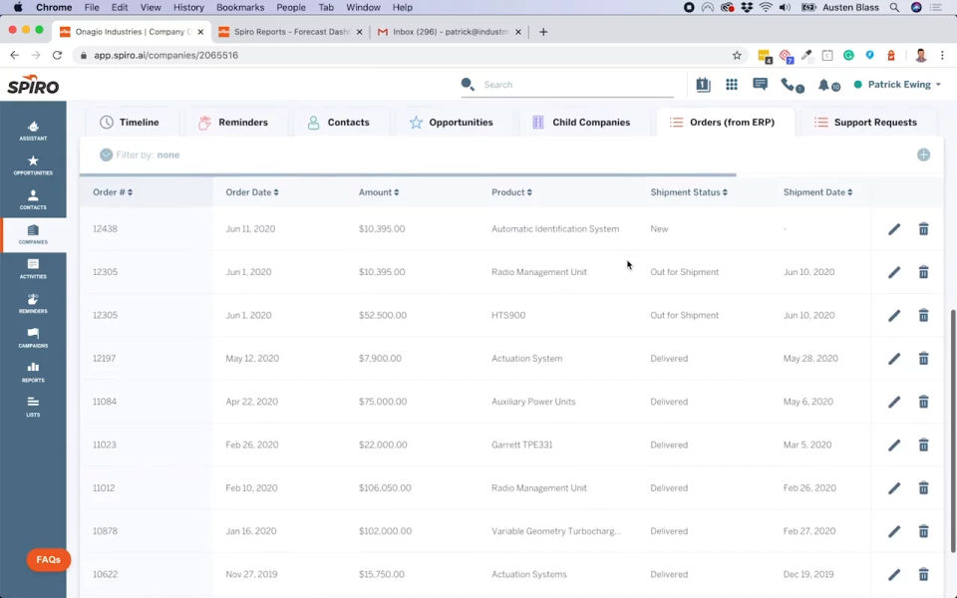Open Lists in the sidebar

pyautogui.click(x=33, y=407)
